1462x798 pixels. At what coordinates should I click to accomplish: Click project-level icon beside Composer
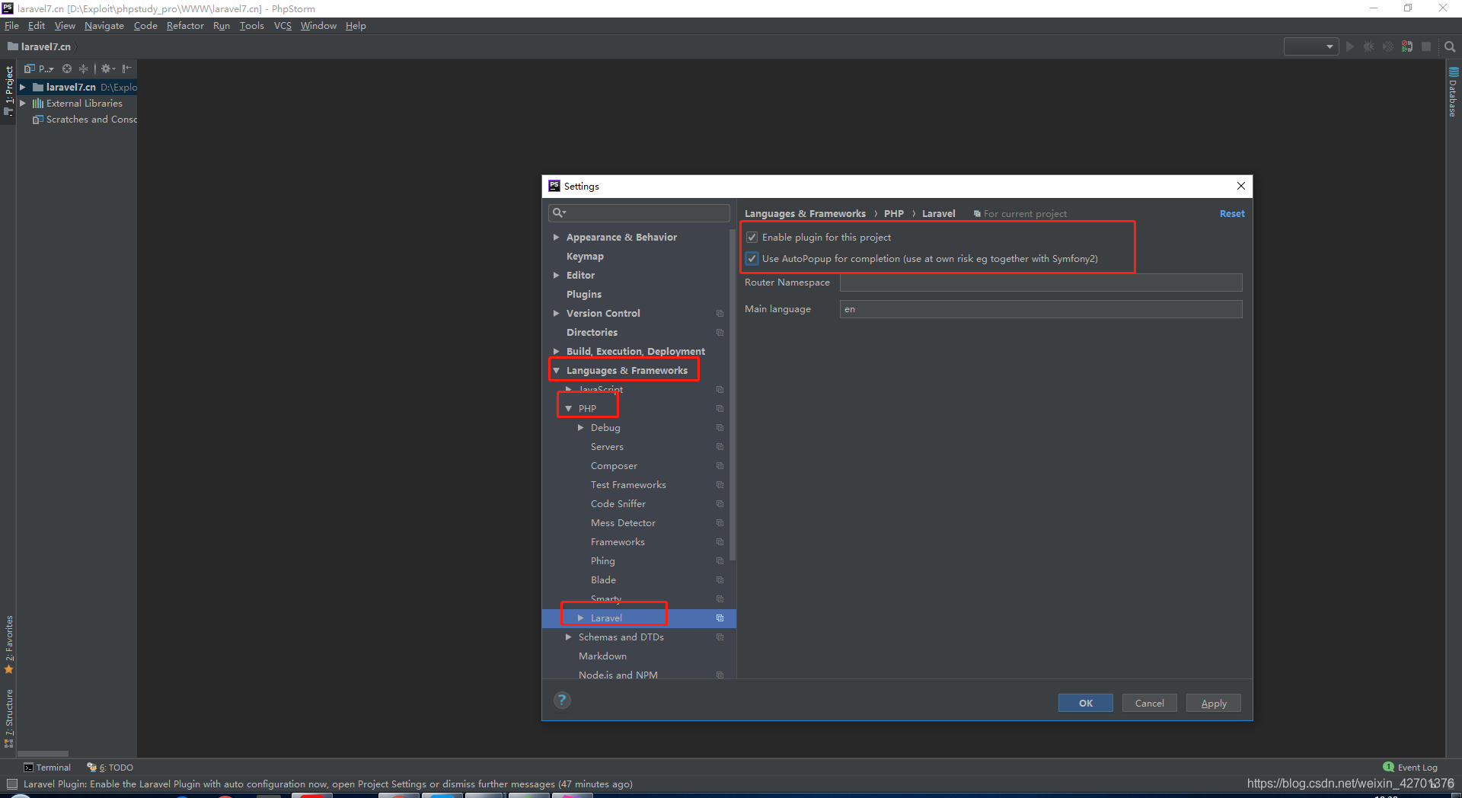click(x=720, y=466)
